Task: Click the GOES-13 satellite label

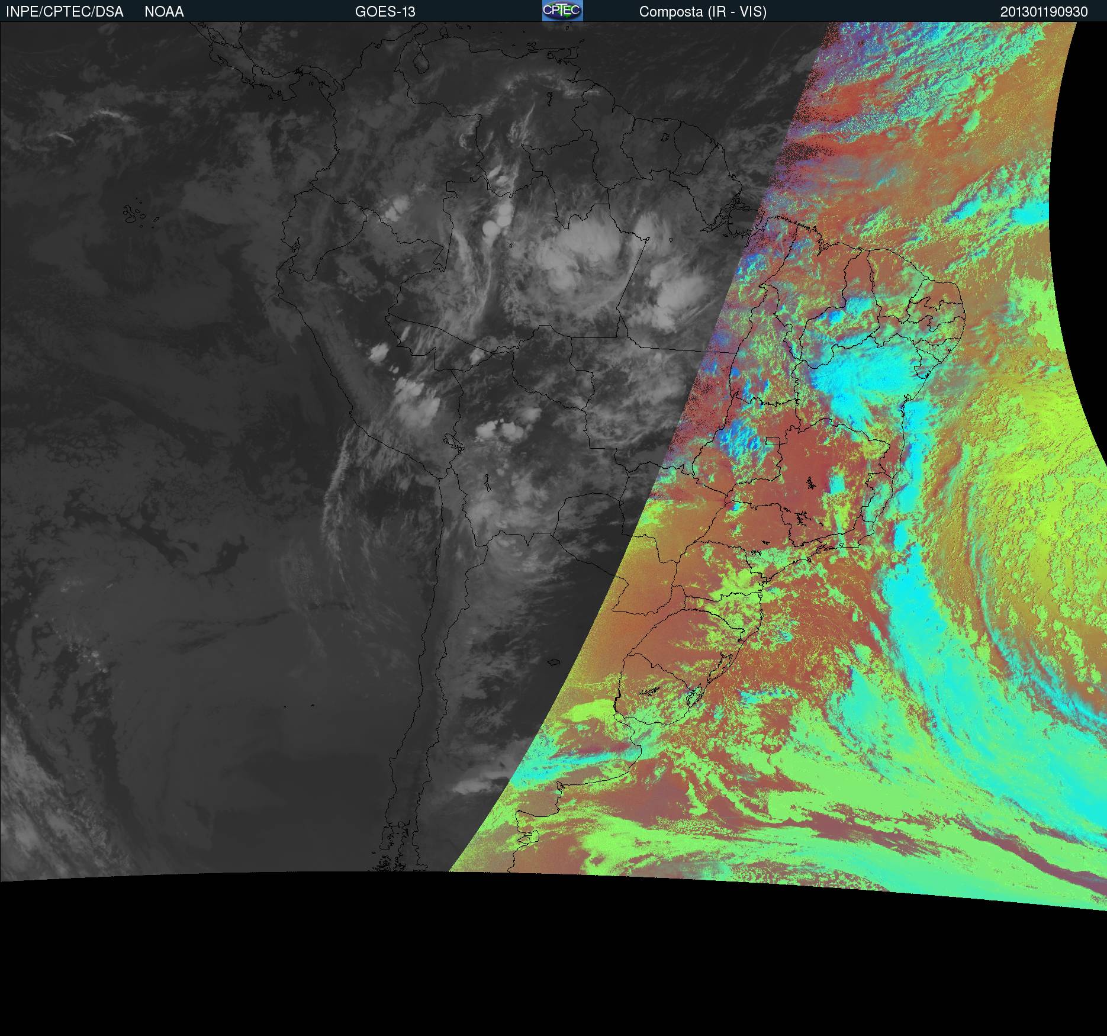Action: coord(385,12)
